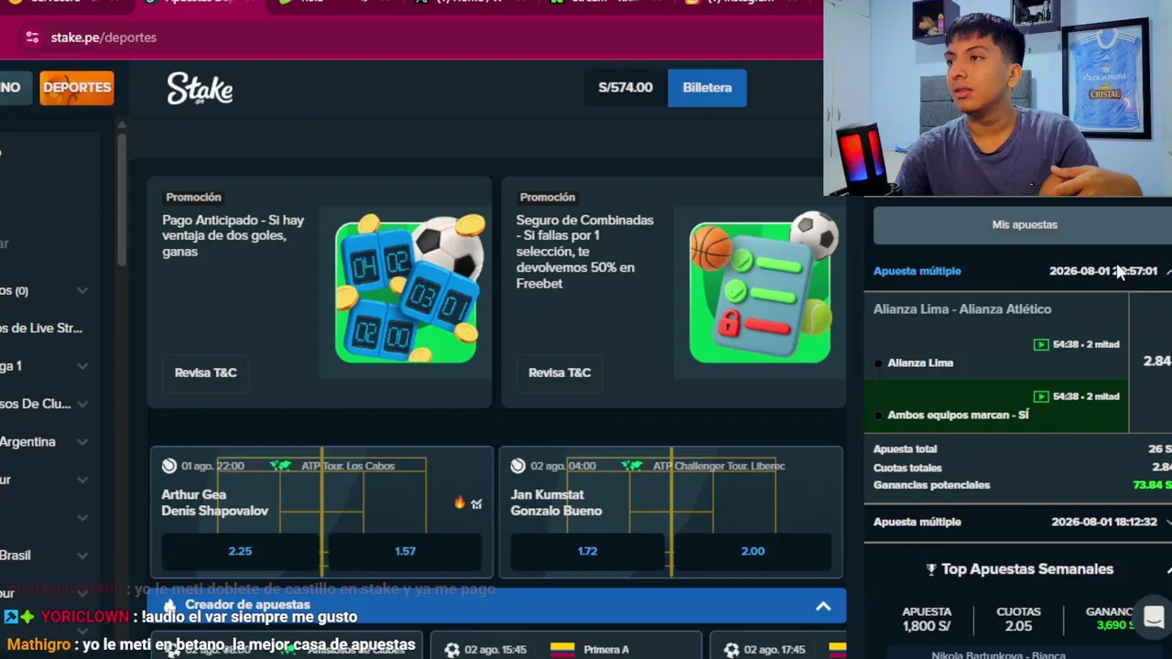Click the 'Gonzalo Bueno' player name

pyautogui.click(x=556, y=511)
